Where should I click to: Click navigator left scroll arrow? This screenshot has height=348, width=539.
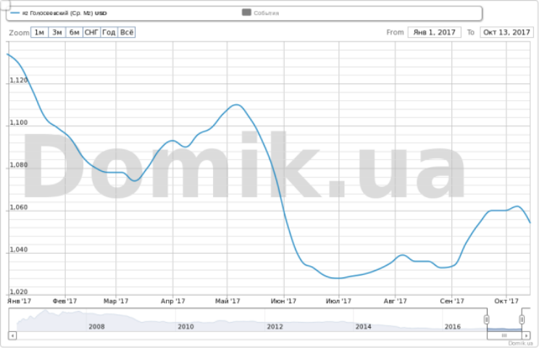coord(12,335)
